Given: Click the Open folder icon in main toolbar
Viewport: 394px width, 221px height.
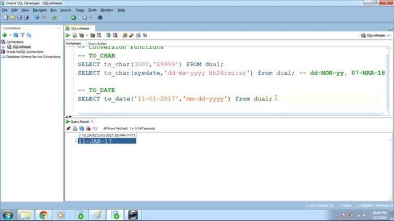Looking at the screenshot, I should coord(13,18).
